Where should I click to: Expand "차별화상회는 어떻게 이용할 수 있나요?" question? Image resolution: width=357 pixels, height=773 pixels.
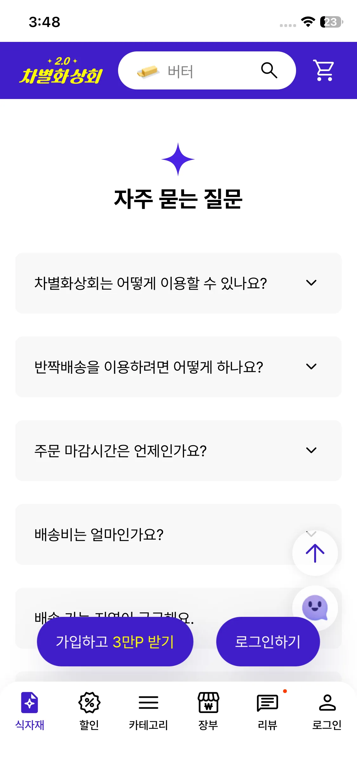pos(178,283)
